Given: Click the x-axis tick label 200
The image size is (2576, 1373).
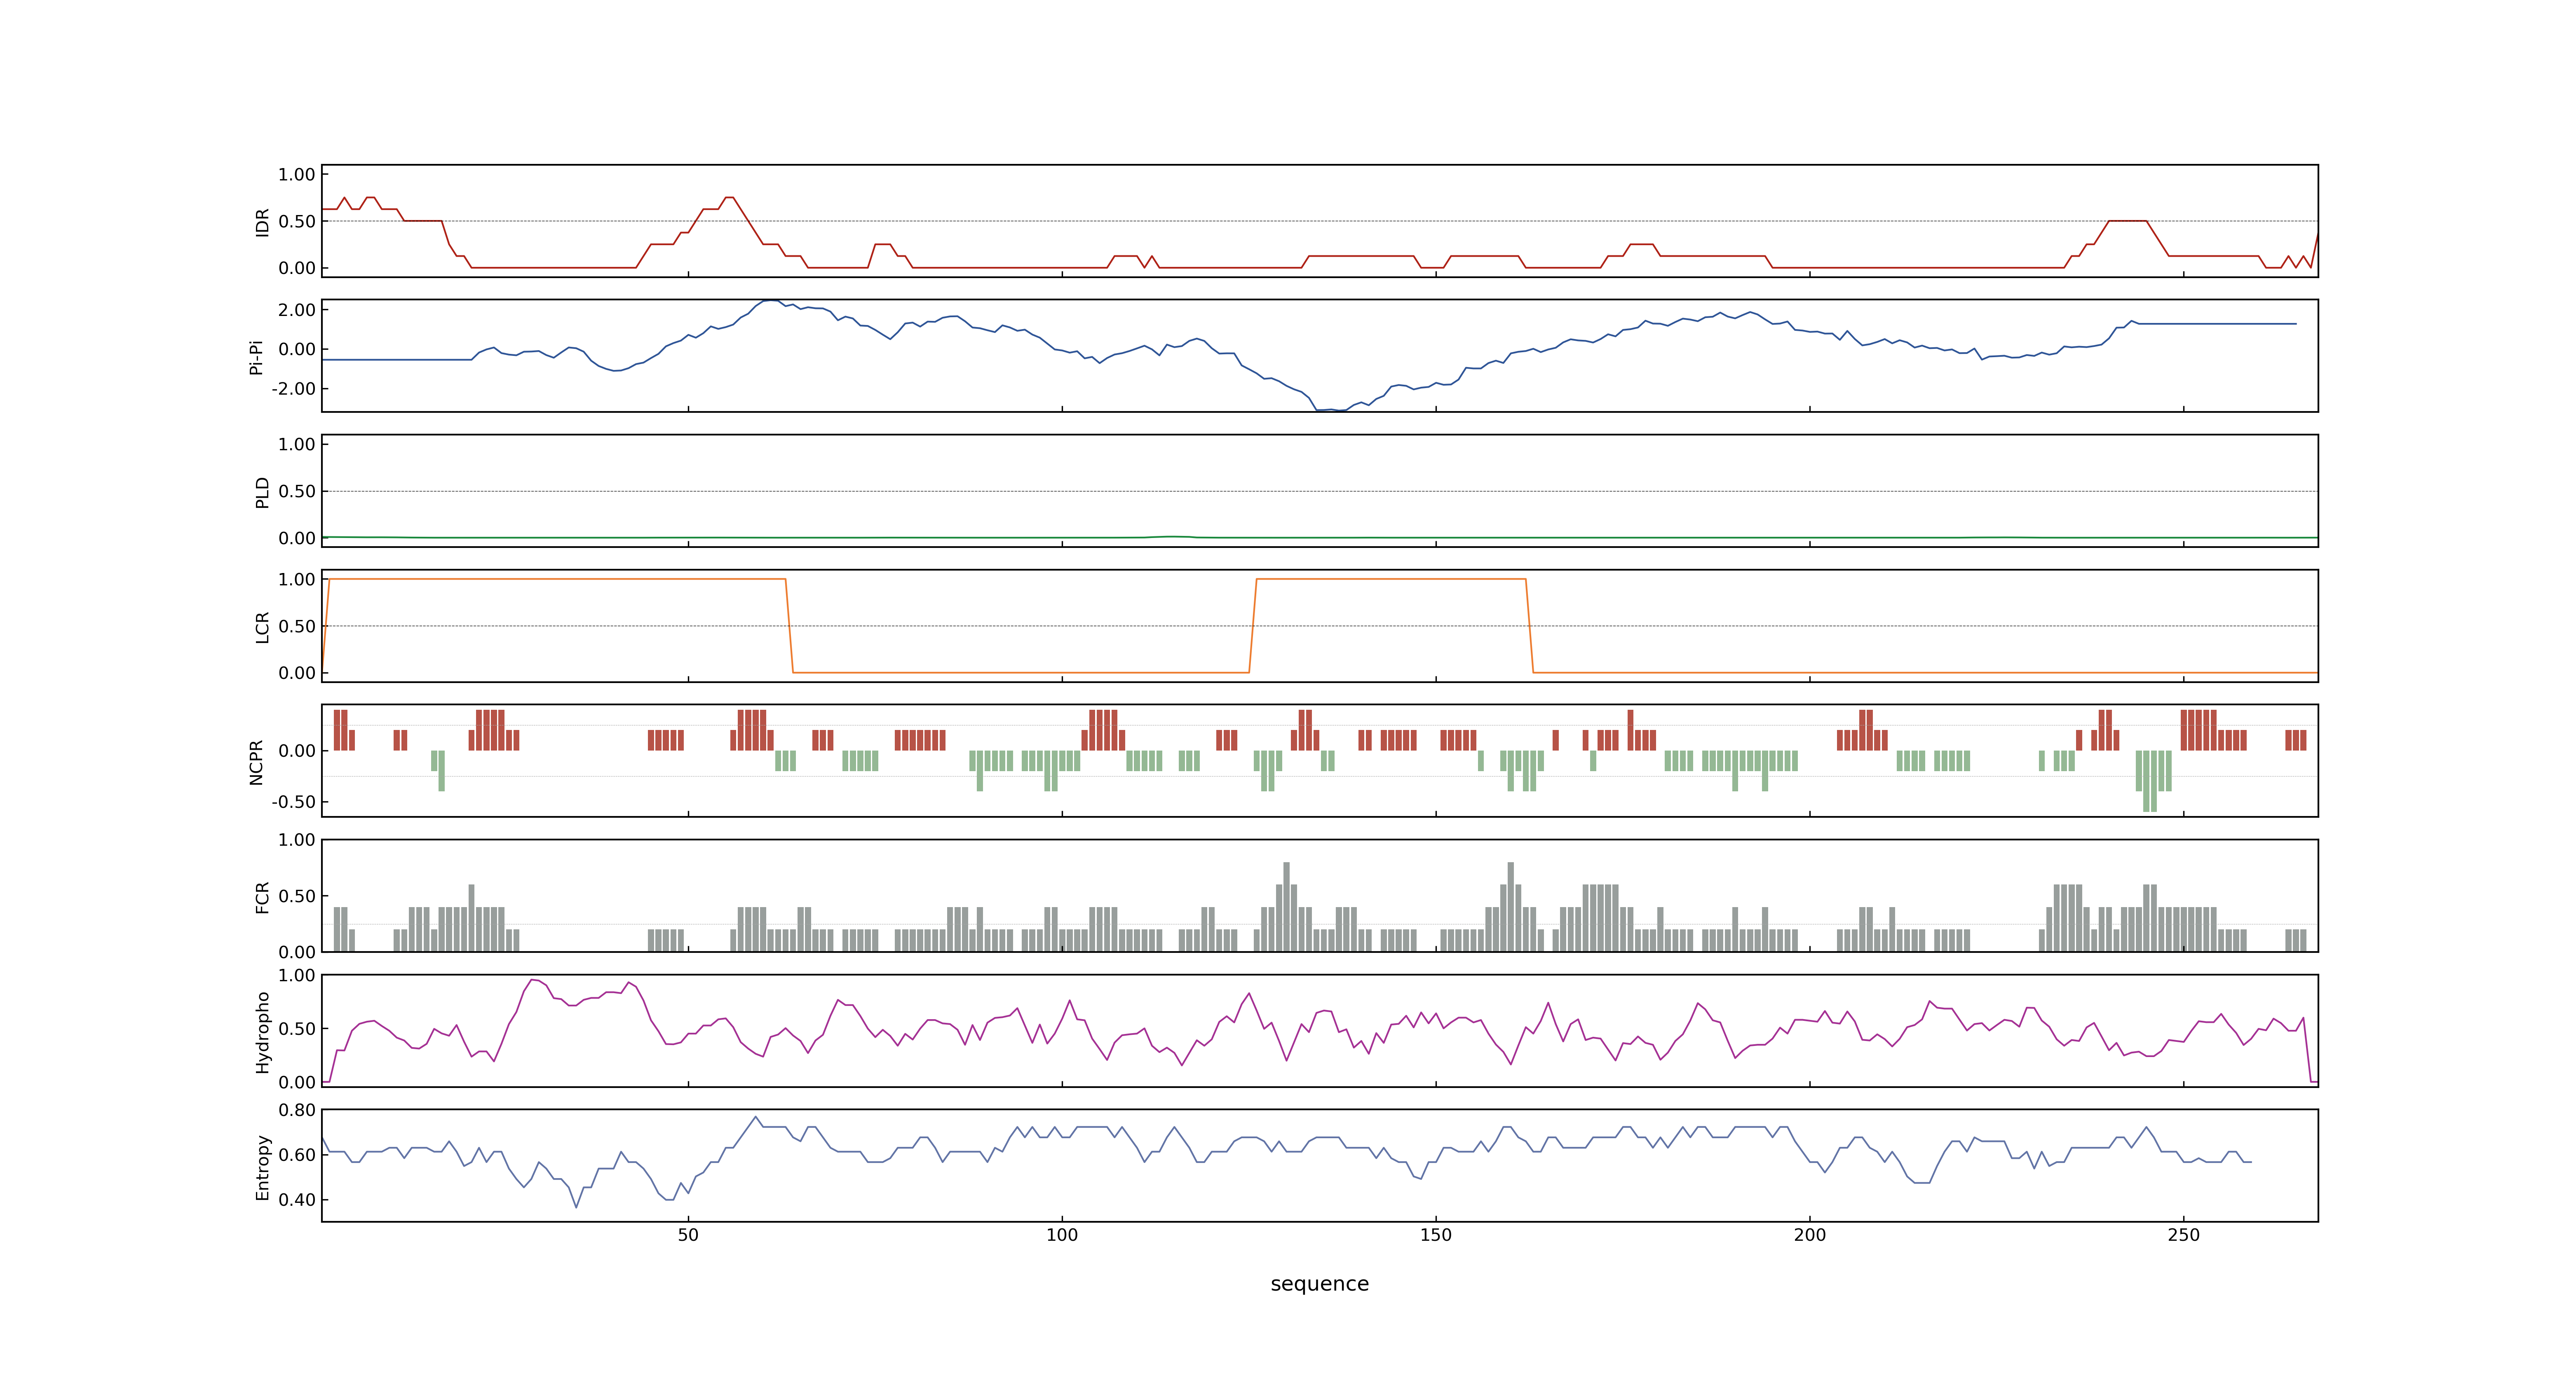Looking at the screenshot, I should (1810, 1235).
